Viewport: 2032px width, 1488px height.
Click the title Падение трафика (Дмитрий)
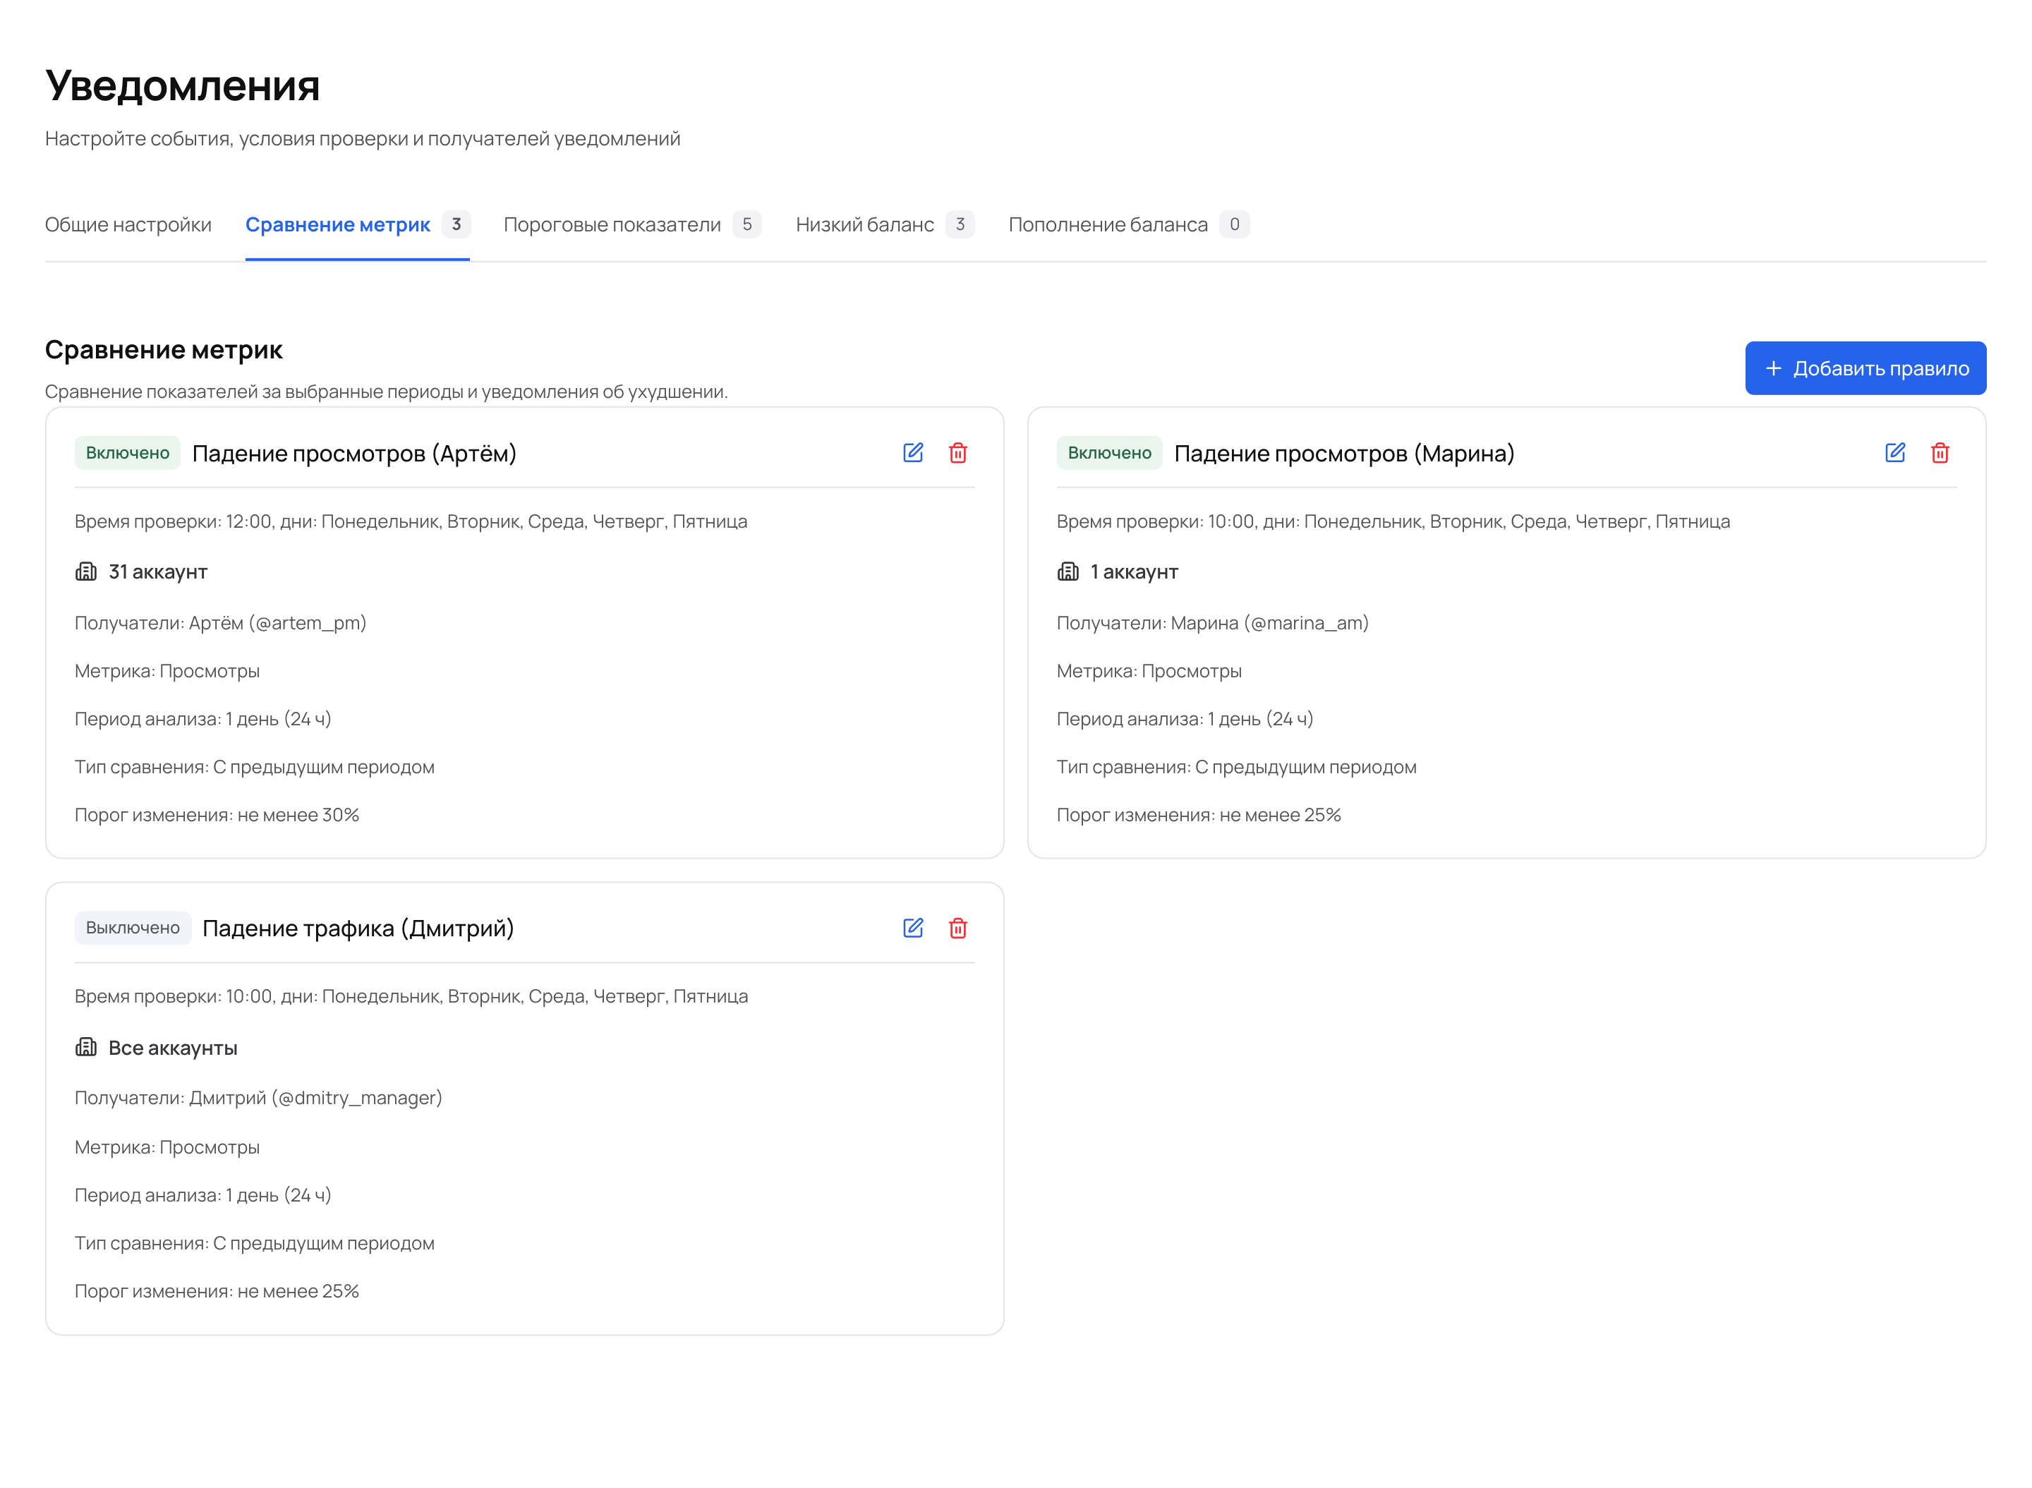click(x=358, y=928)
